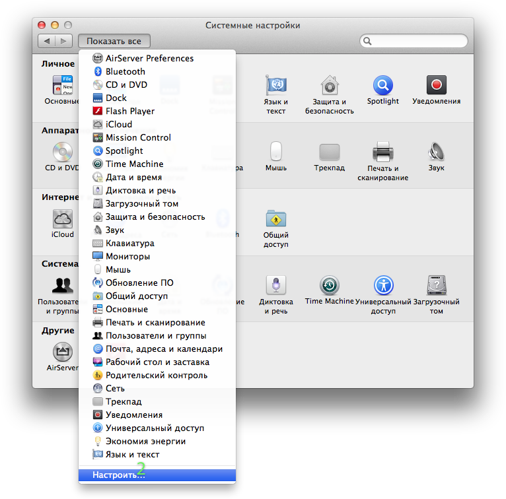Select Пользователи и группы menu entry
Viewport: 506px width, 499px height.
coord(157,336)
